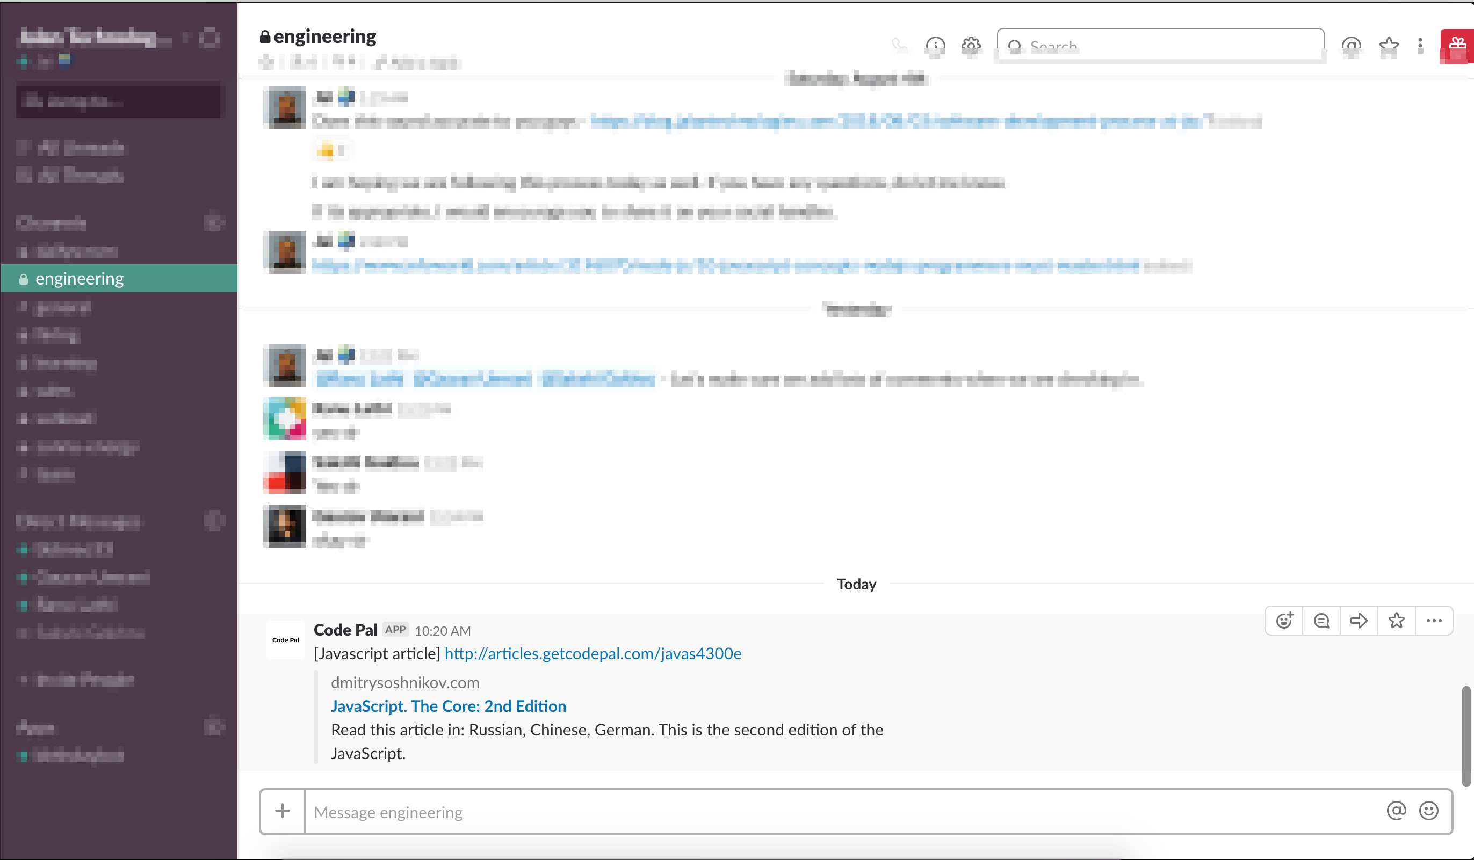
Task: Open channel details info icon
Action: click(x=935, y=45)
